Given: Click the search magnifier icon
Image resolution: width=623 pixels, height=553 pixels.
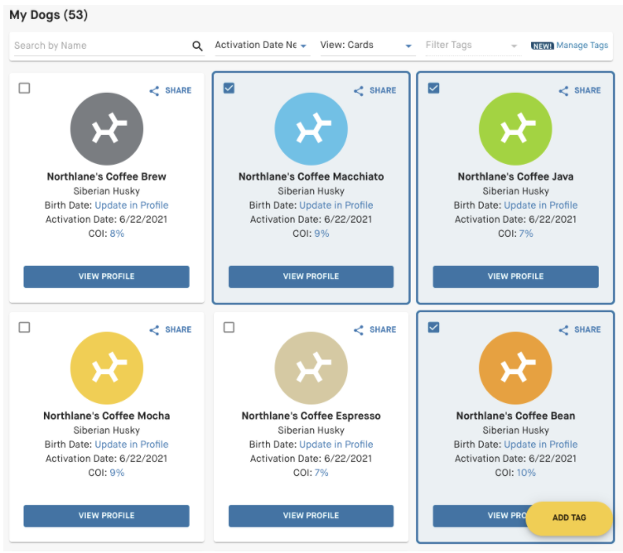Looking at the screenshot, I should [197, 46].
